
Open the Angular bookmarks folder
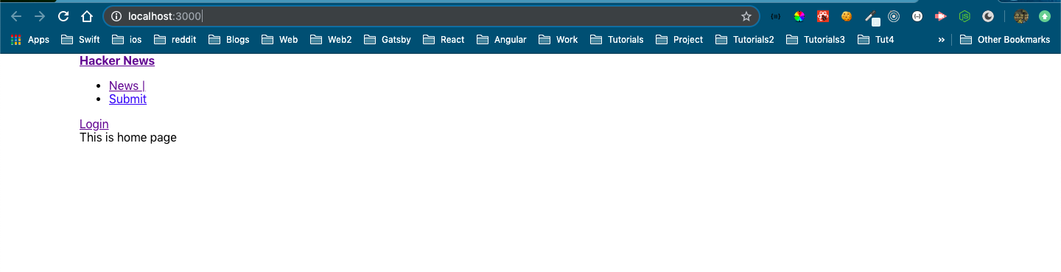click(501, 40)
